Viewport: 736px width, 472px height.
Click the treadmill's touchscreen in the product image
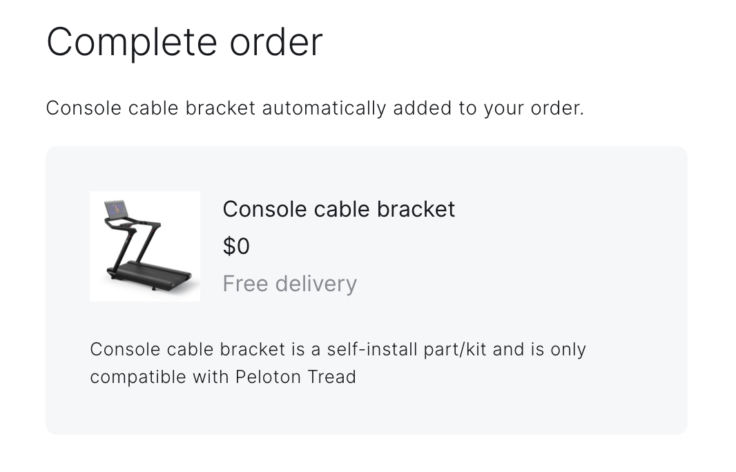[x=115, y=208]
